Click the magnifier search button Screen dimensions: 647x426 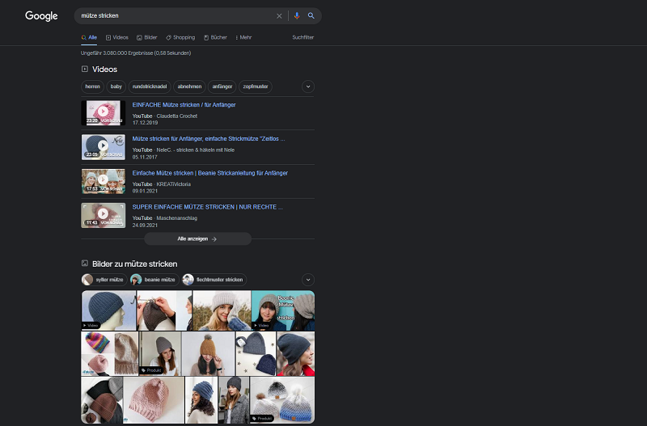[x=311, y=15]
